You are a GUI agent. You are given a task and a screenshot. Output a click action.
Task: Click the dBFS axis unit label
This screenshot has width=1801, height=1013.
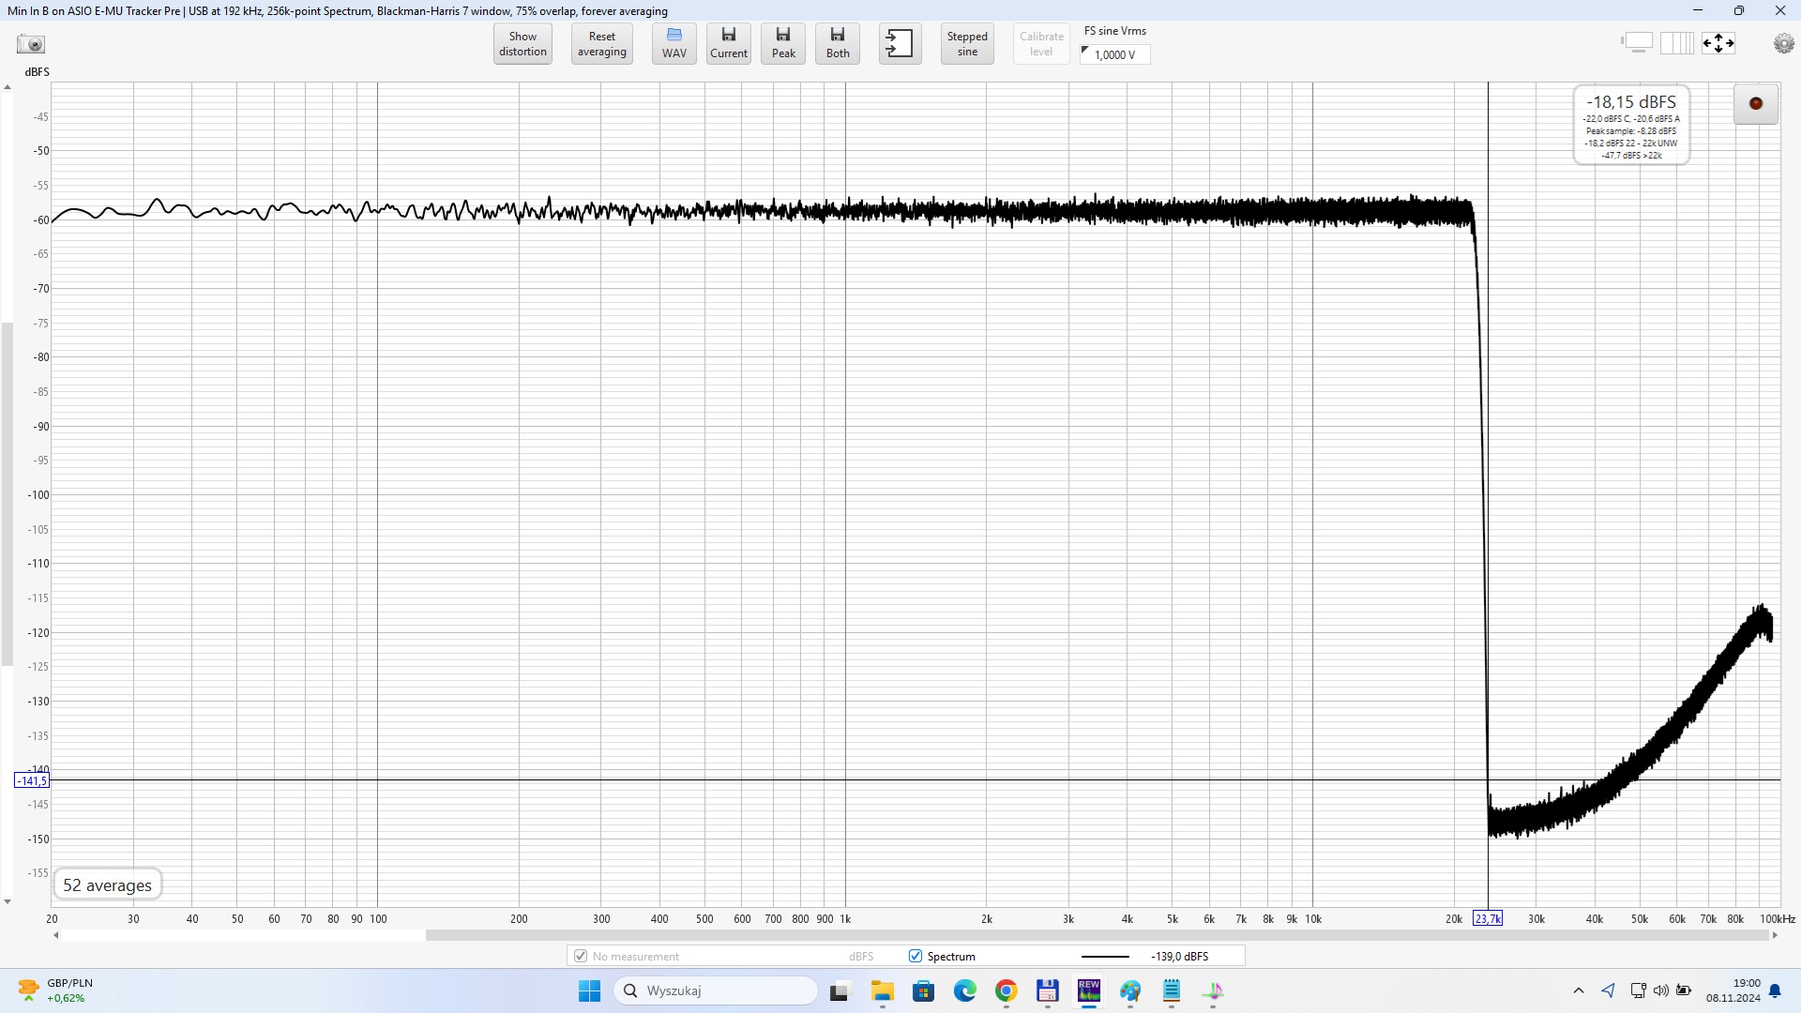[x=37, y=72]
